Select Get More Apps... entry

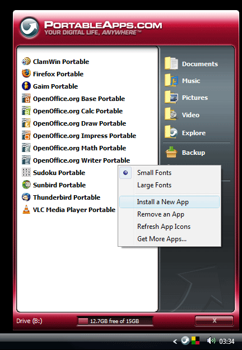pyautogui.click(x=170, y=239)
